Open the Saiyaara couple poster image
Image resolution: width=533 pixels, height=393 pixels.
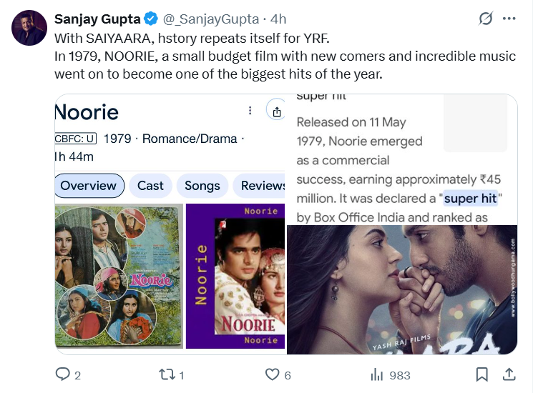pyautogui.click(x=401, y=289)
